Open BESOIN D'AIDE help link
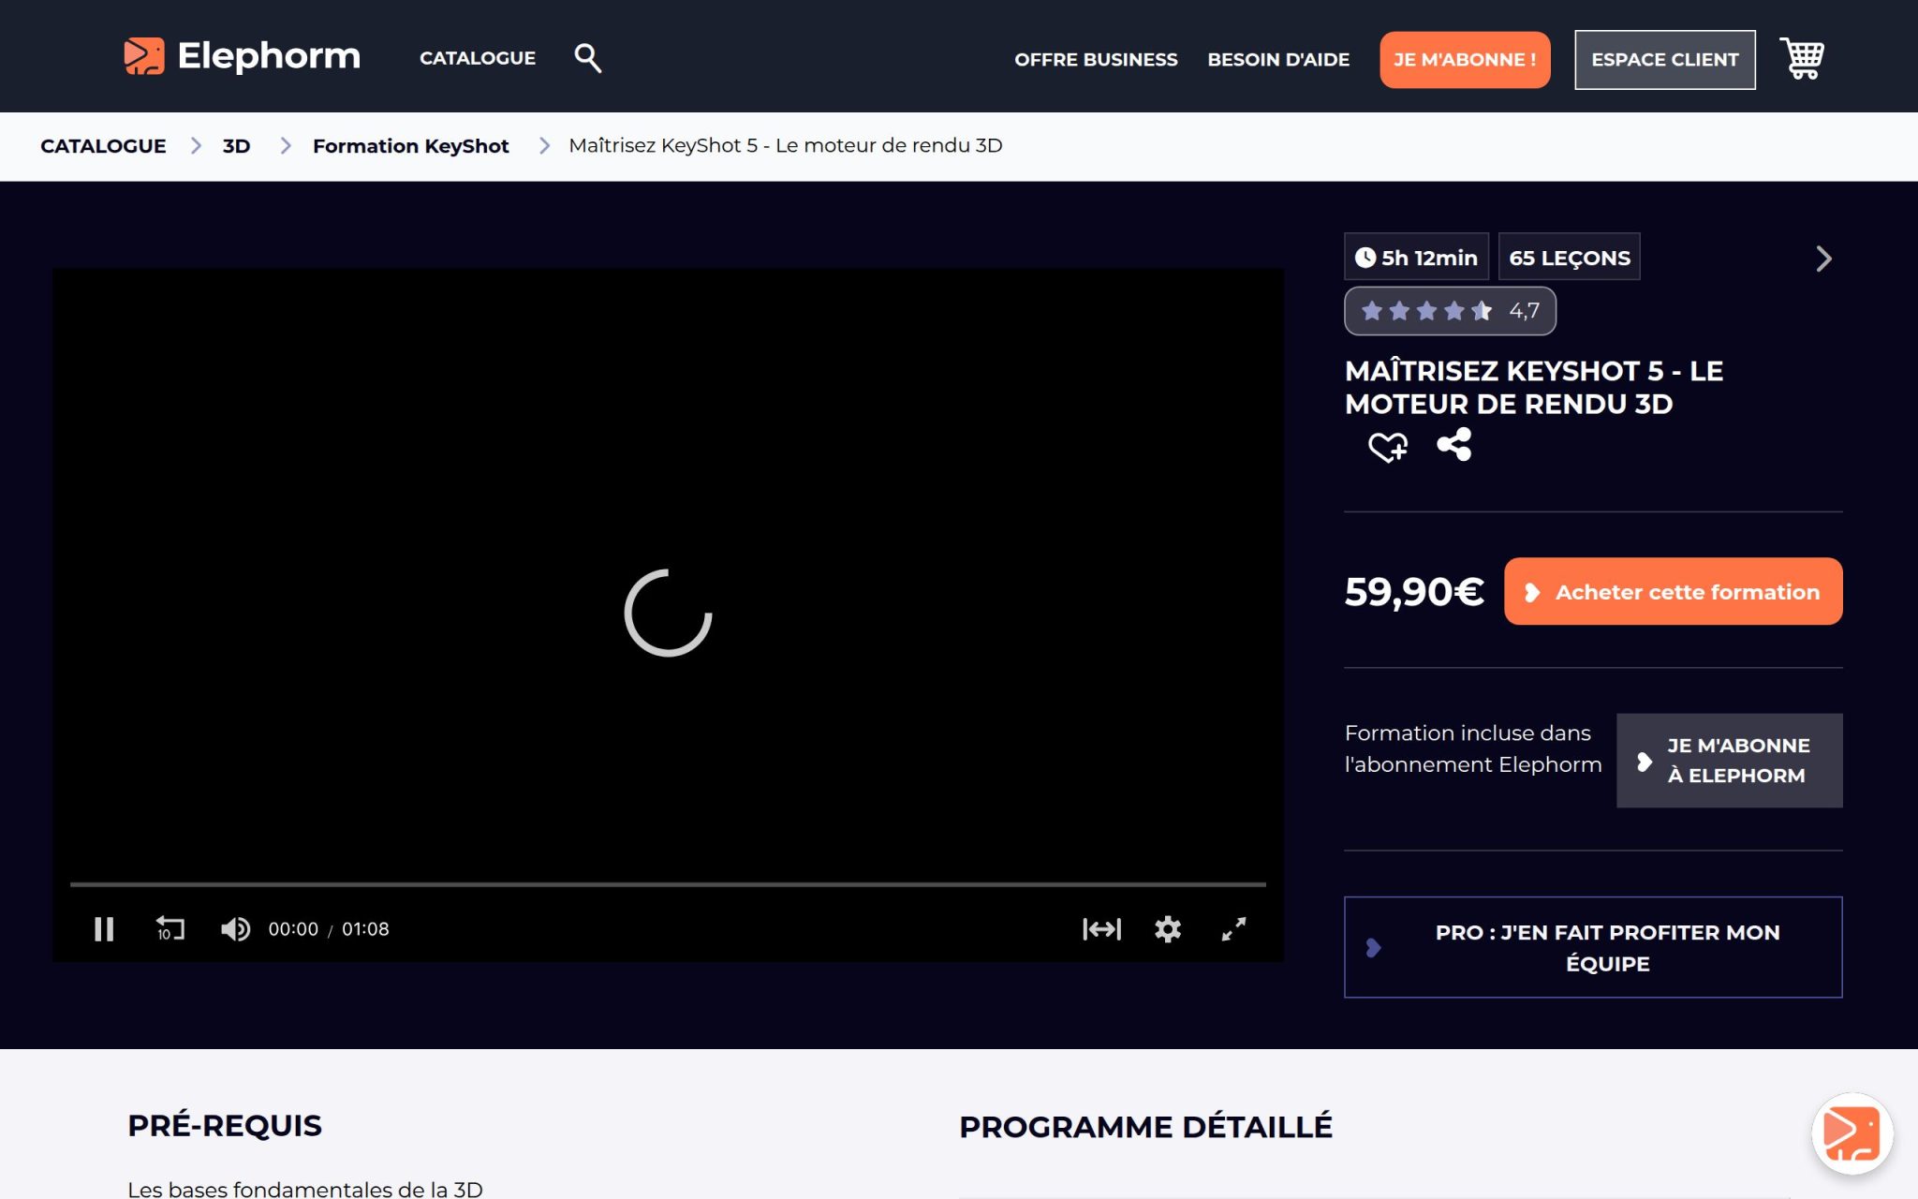This screenshot has height=1199, width=1918. point(1278,60)
